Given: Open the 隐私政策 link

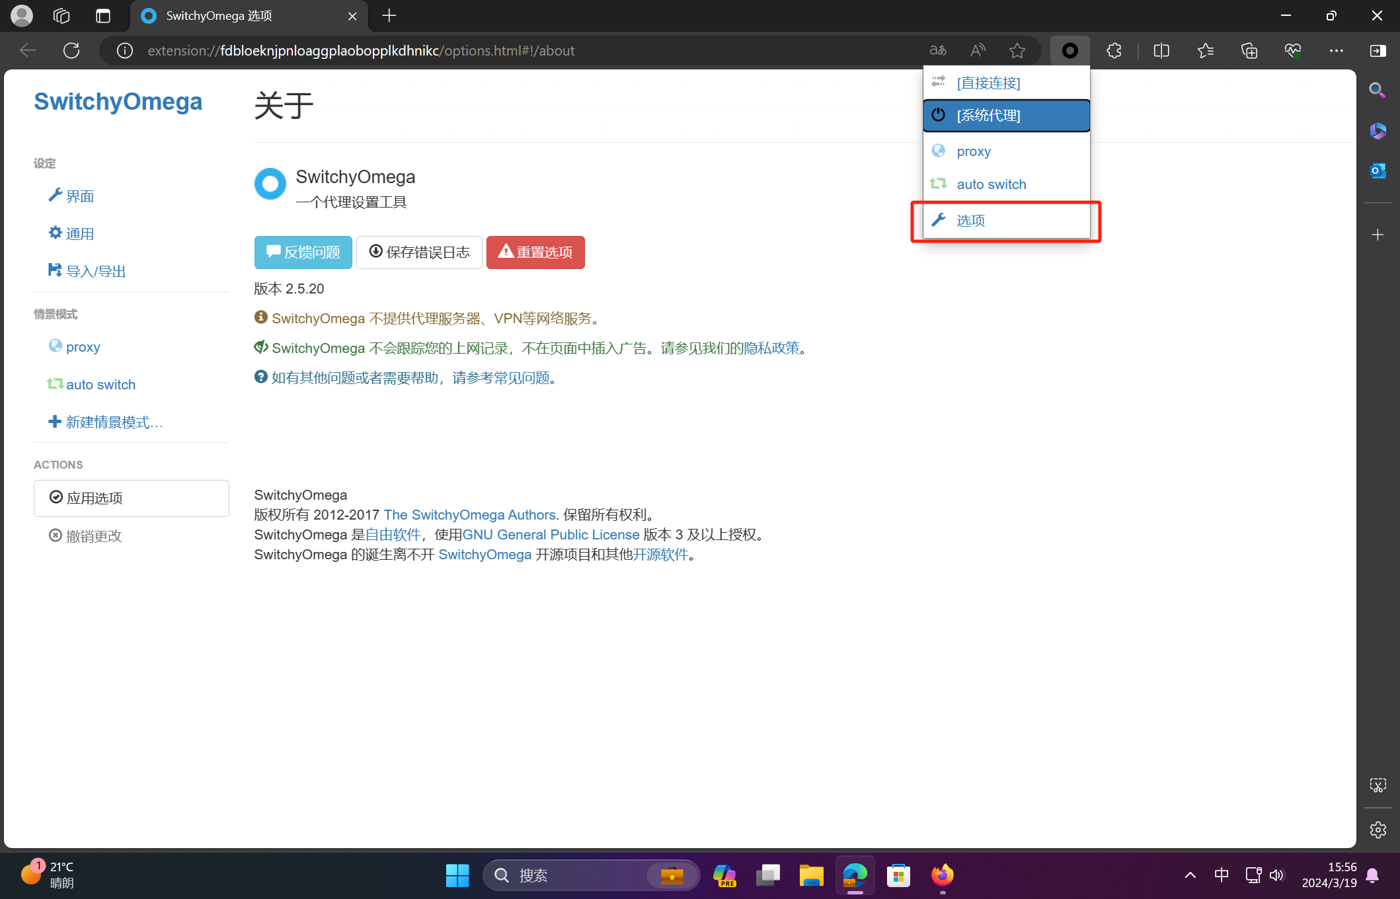Looking at the screenshot, I should coord(771,348).
